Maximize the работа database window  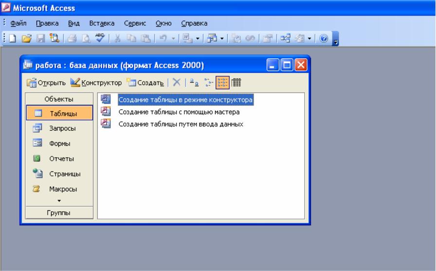pos(287,65)
